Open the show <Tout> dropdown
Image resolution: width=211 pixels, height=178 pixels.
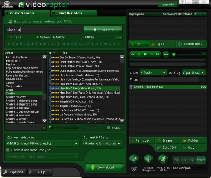point(164,72)
